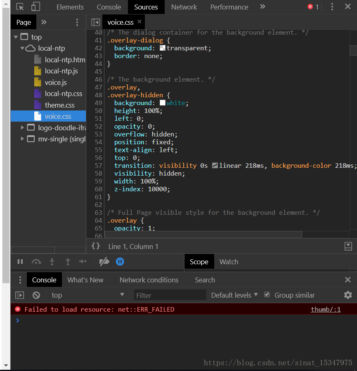Show the console sidebar

point(19,295)
